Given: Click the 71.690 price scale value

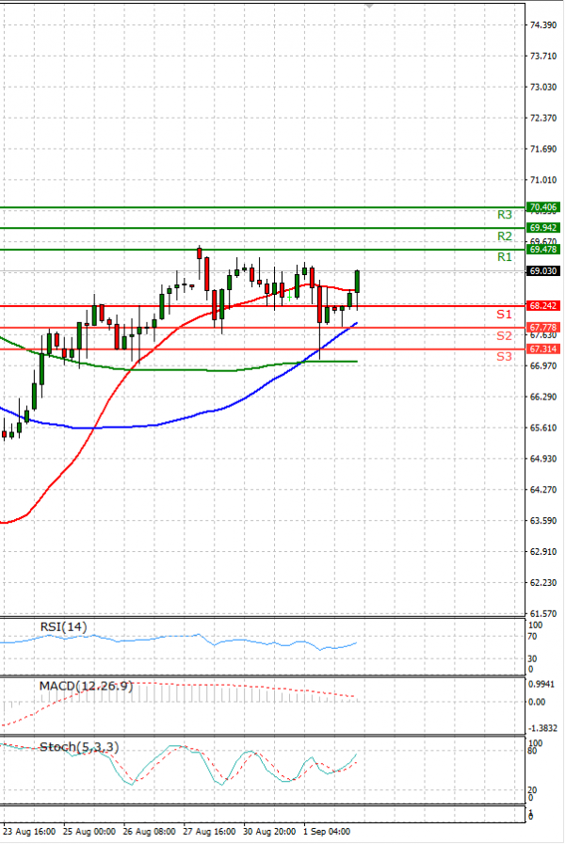Looking at the screenshot, I should (x=543, y=149).
